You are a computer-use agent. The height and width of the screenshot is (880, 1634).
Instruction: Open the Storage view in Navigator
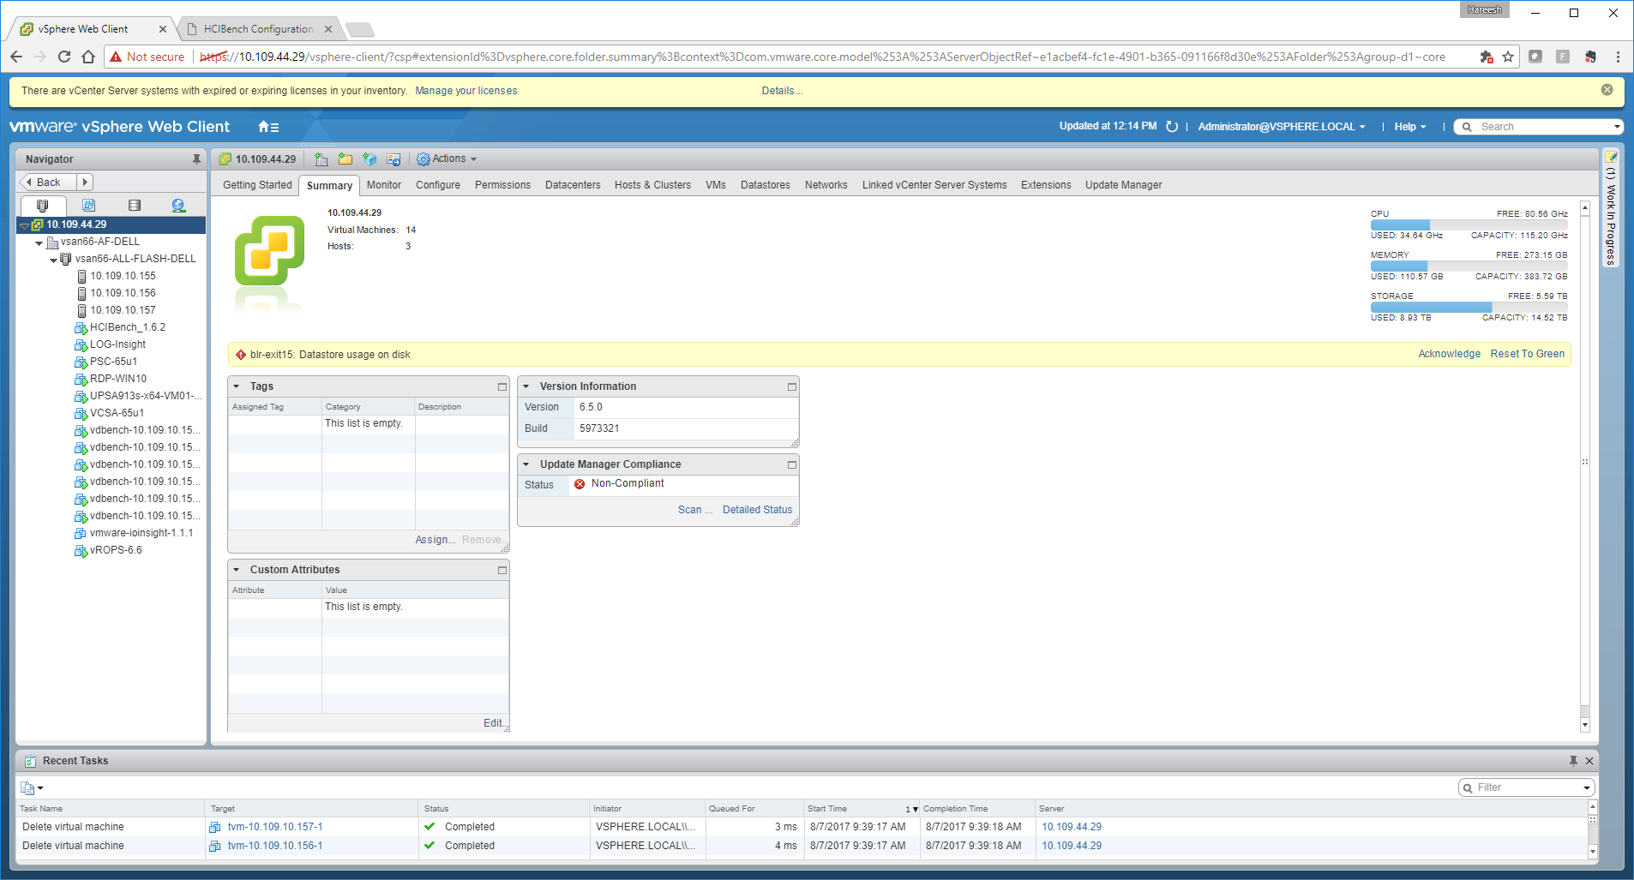(134, 206)
